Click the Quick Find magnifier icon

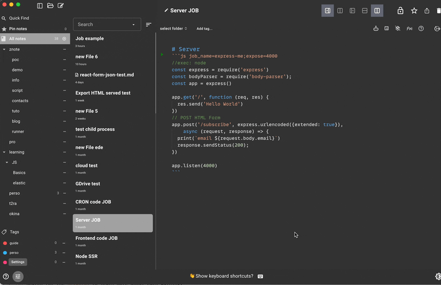pos(4,18)
